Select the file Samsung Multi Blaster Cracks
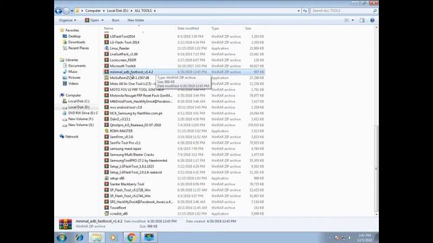This screenshot has width=433, height=243. [132, 155]
